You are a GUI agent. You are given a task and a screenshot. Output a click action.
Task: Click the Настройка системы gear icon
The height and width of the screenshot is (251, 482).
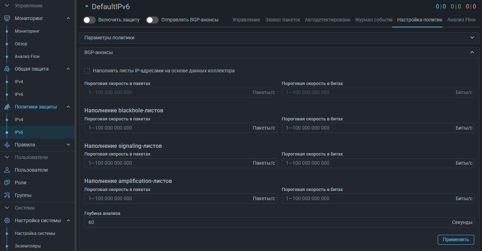coord(7,221)
